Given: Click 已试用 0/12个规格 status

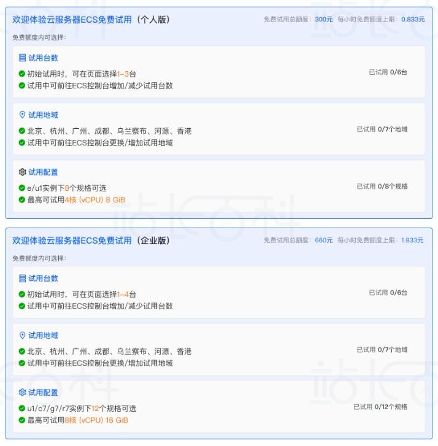Looking at the screenshot, I should point(380,407).
